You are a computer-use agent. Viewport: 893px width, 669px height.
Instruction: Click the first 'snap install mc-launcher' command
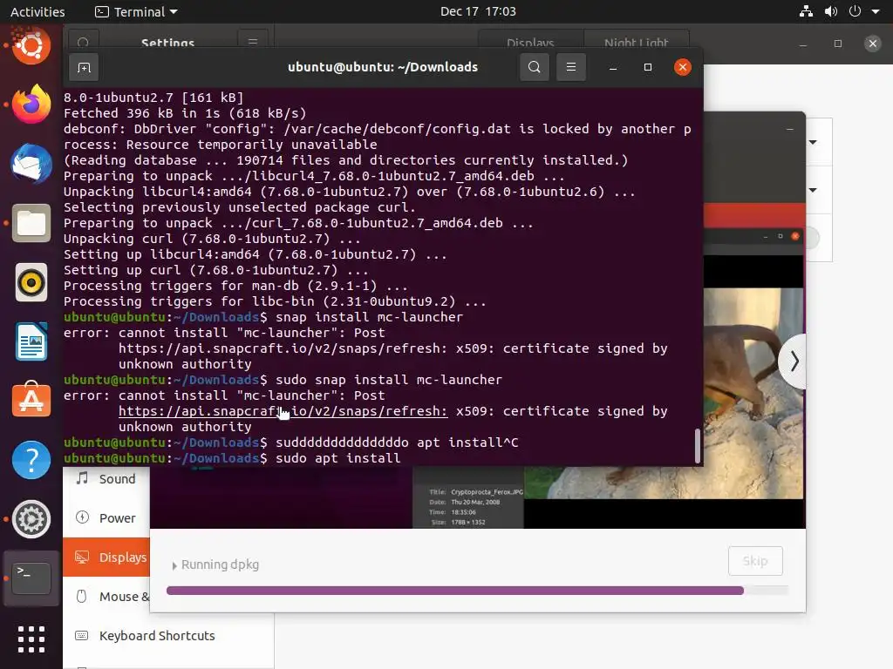tap(369, 317)
